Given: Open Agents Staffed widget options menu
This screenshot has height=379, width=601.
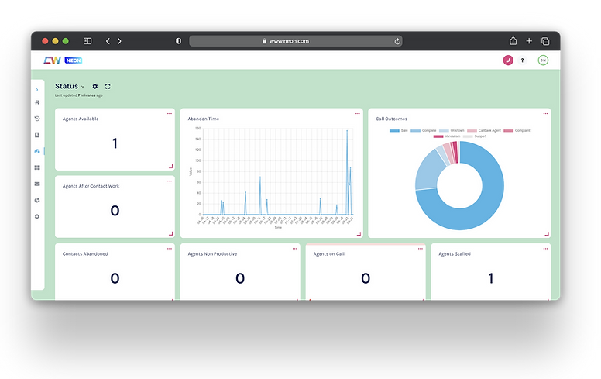Looking at the screenshot, I should [x=545, y=249].
